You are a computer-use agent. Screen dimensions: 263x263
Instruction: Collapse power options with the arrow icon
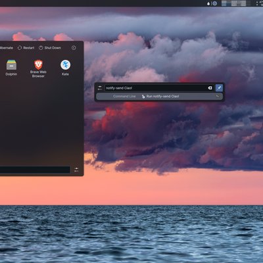pos(74,48)
